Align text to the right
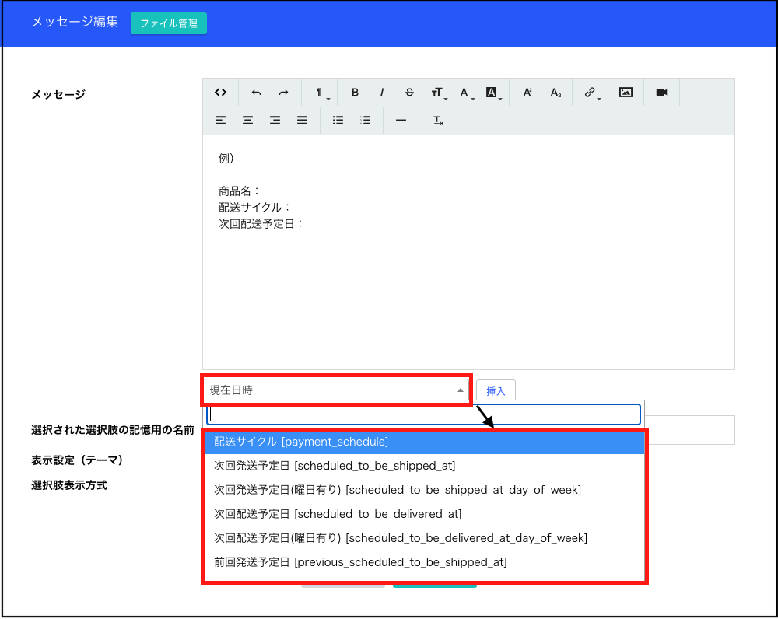 275,120
